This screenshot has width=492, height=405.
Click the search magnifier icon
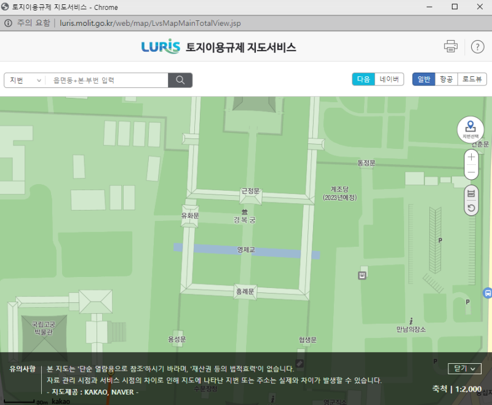[180, 80]
